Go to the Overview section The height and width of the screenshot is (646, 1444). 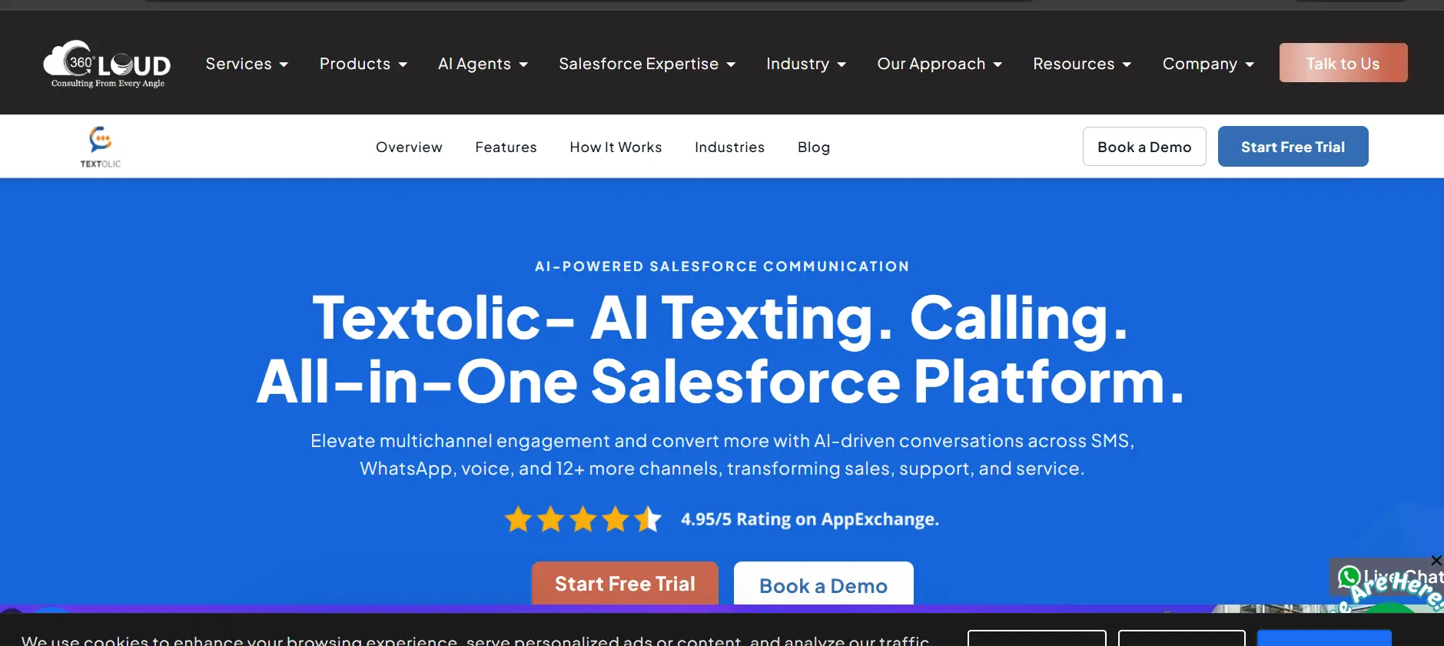point(409,147)
